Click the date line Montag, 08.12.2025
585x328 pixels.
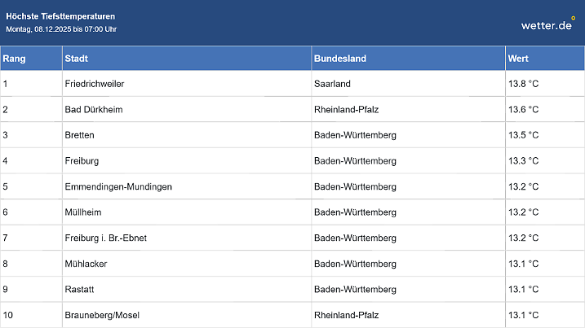click(61, 29)
